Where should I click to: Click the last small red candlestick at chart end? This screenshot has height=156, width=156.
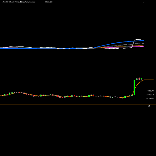(x=144, y=78)
